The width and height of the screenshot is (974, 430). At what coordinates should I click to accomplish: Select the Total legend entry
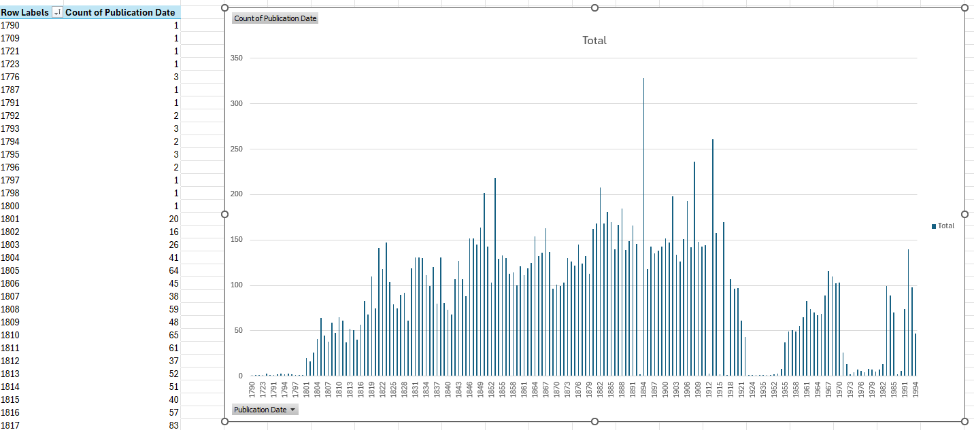945,226
